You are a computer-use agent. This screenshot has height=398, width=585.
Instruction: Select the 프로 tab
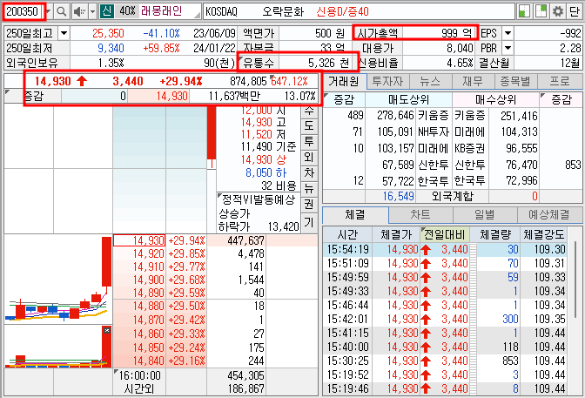tap(560, 81)
